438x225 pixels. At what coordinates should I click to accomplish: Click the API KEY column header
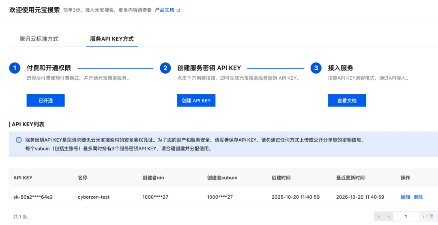point(23,178)
